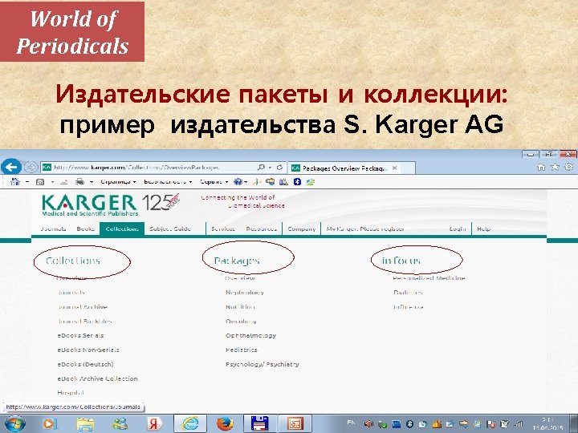Click the URL address field
Screen dimensions: 578x433
[148, 168]
